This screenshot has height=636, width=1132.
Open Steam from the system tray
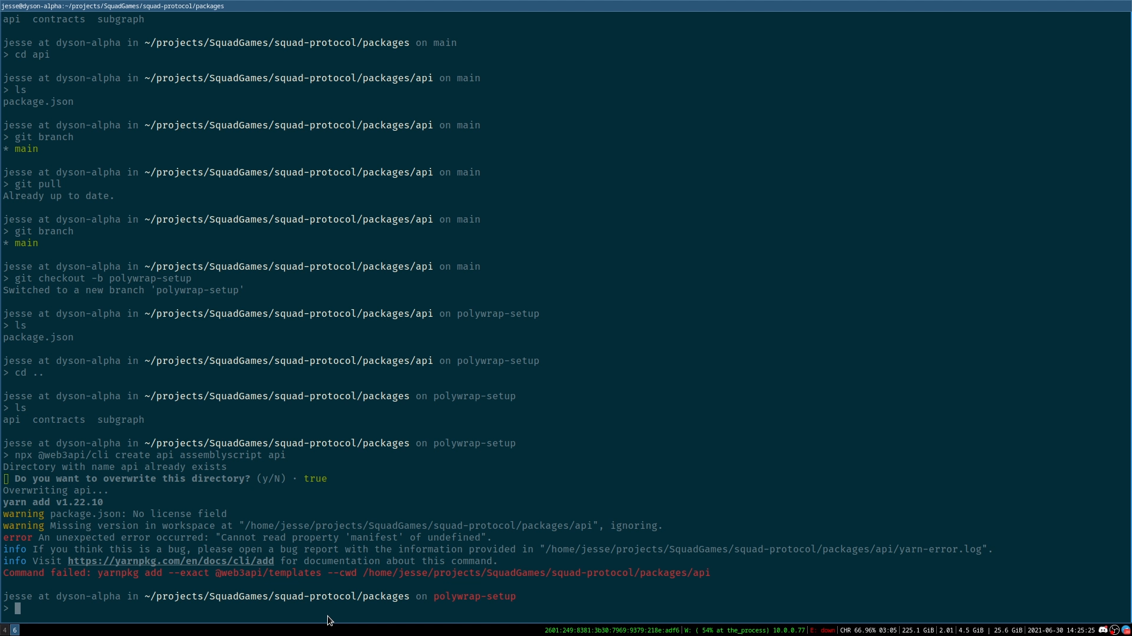point(1126,630)
